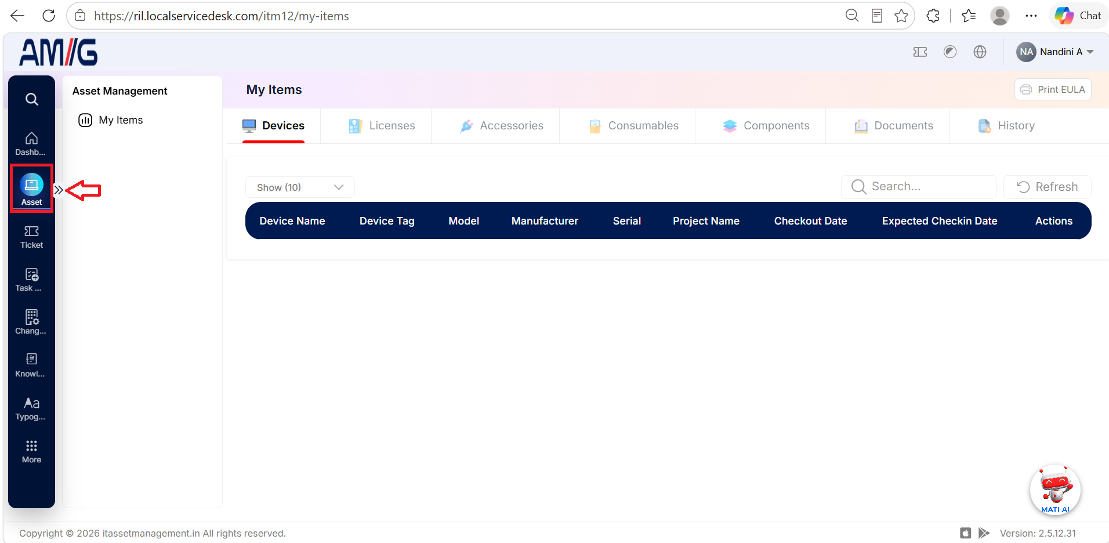Switch to the Consumables tab
Viewport: 1109px width, 543px height.
click(x=634, y=126)
